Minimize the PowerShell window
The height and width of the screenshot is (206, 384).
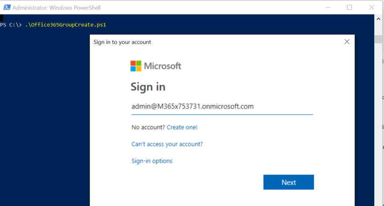(x=328, y=7)
